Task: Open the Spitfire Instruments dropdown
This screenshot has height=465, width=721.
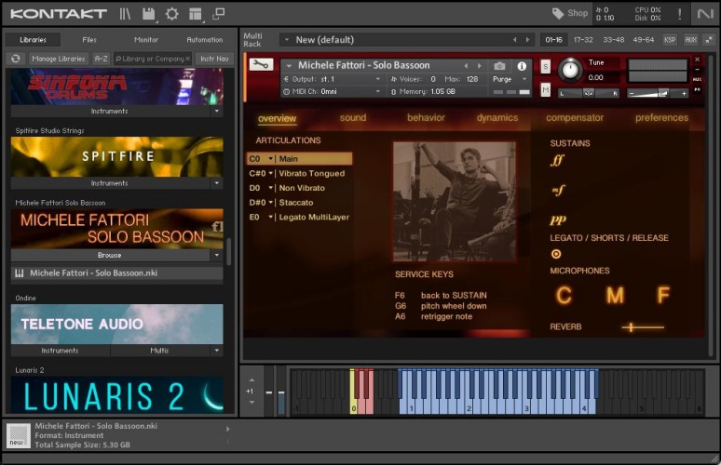Action: [216, 183]
